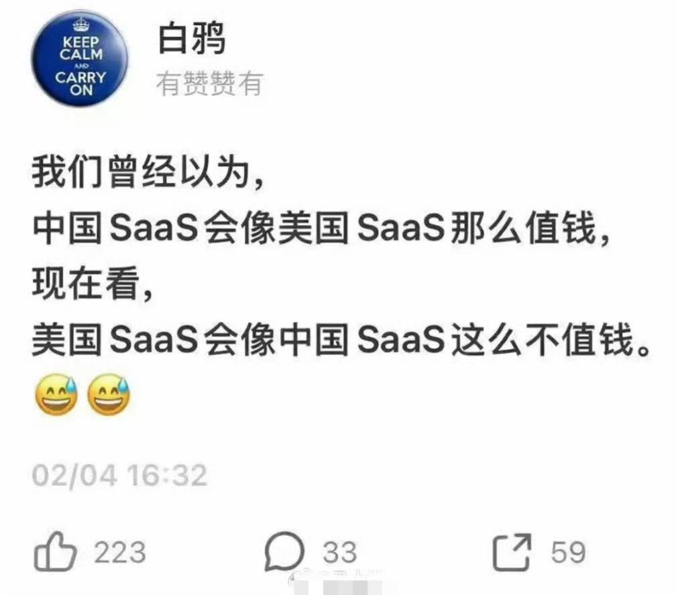The height and width of the screenshot is (595, 676).
Task: Open comments via speech bubble icon
Action: coord(284,552)
